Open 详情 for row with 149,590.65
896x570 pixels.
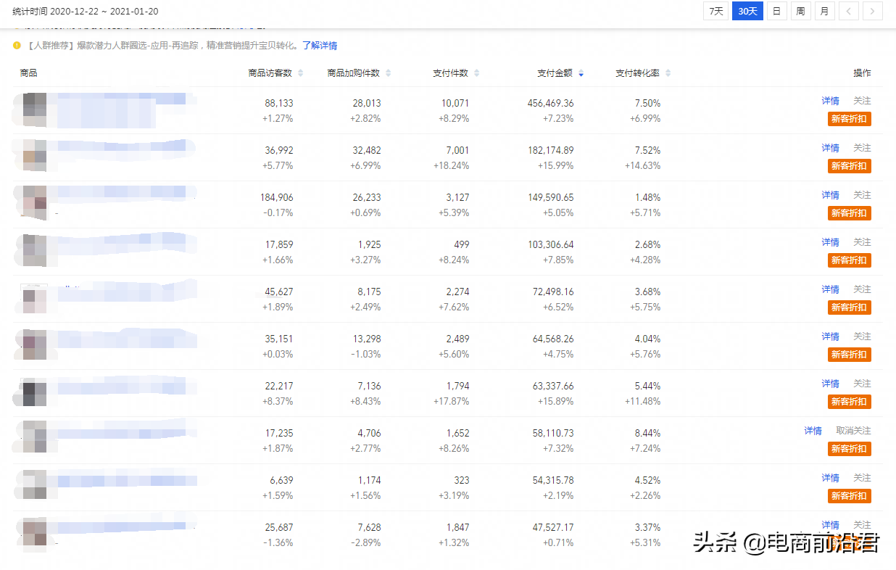click(x=831, y=195)
